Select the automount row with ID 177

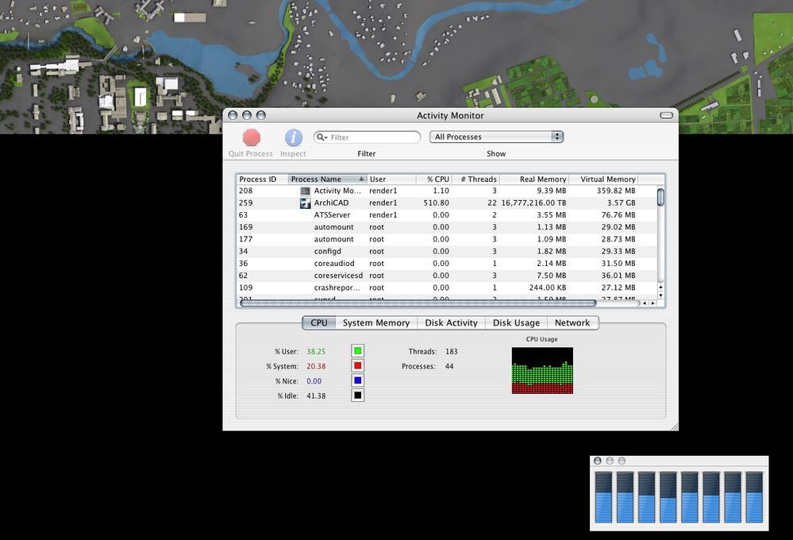447,239
